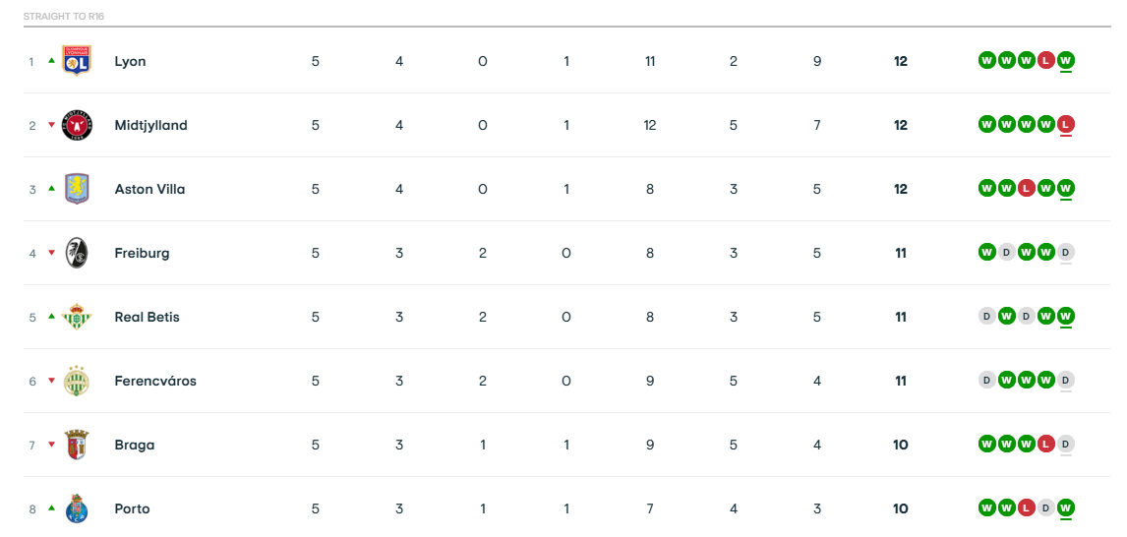Click the Aston Villa crest icon
1127x537 pixels.
[x=77, y=189]
